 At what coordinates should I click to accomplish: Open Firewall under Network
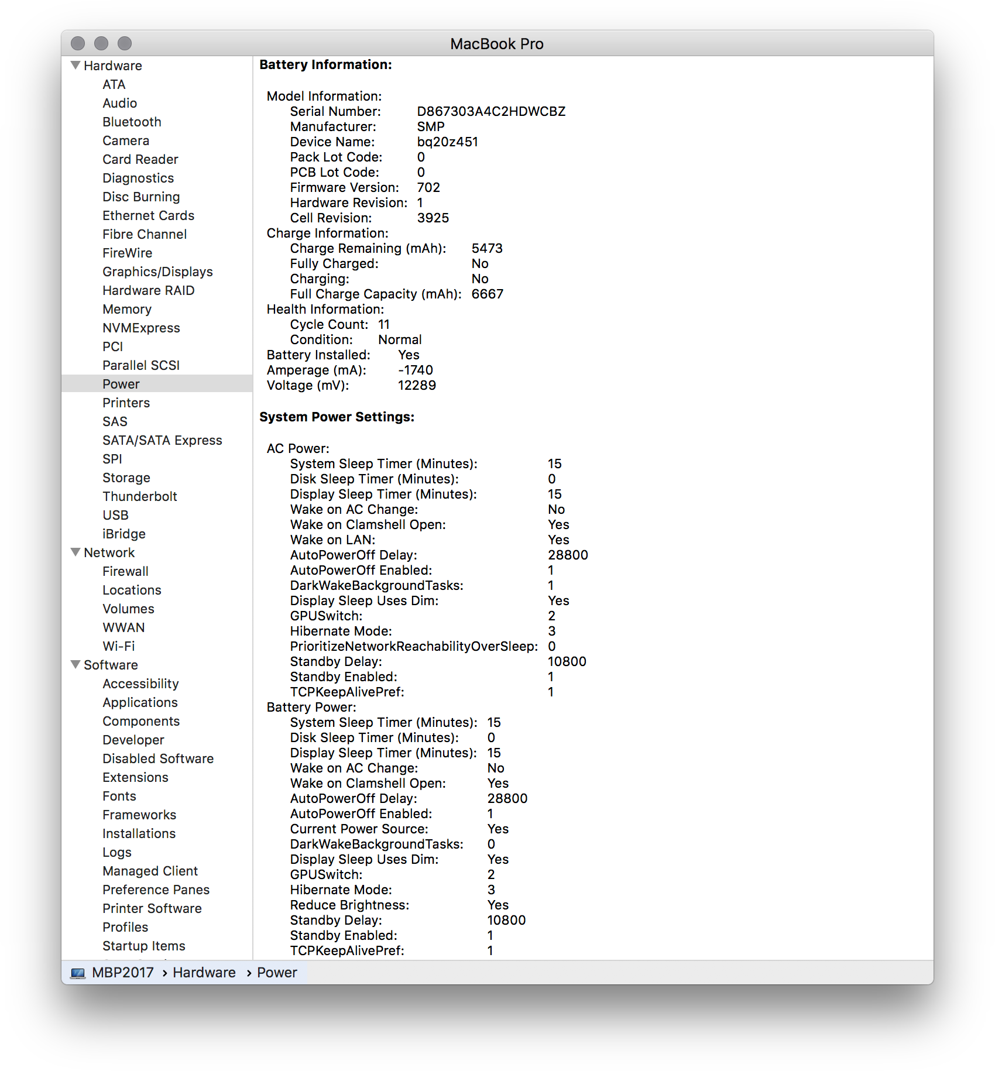(x=125, y=571)
